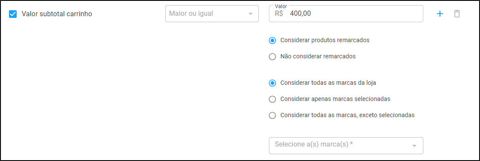The width and height of the screenshot is (480, 161).
Task: Click the floating 'Valor' field label
Action: tap(281, 6)
